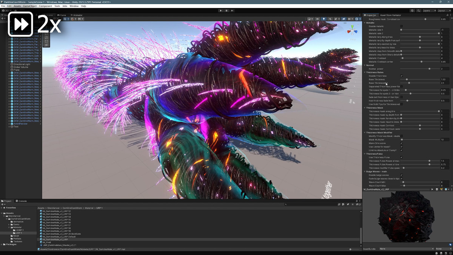Toggle scene lighting lightbulb icon
The image size is (453, 255).
click(324, 19)
